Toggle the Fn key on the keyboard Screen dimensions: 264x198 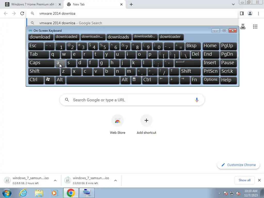[196, 80]
